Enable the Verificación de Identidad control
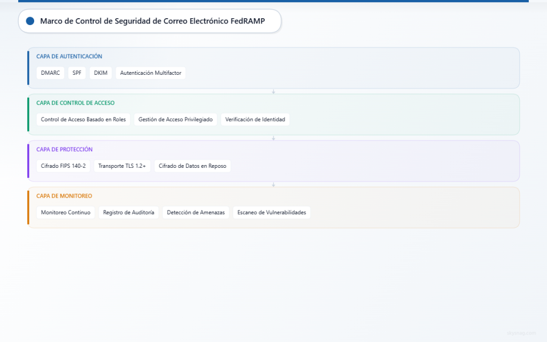Image resolution: width=547 pixels, height=342 pixels. (x=255, y=119)
